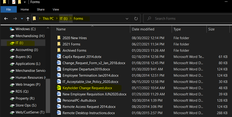Open the Quick Access Toolbar customize dropdown
Viewport: 232px width, 117px height.
25,2
